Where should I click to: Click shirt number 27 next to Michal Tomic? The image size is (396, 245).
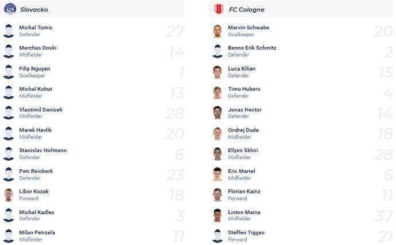pos(174,31)
